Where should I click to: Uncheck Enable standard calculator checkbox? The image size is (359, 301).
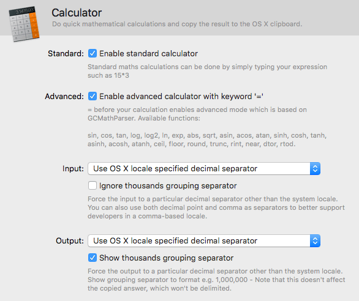click(x=93, y=53)
